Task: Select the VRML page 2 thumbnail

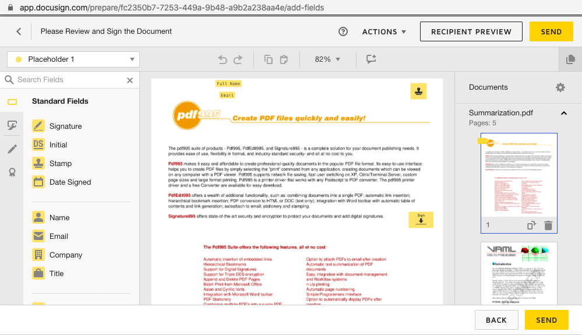Action: 519,274
